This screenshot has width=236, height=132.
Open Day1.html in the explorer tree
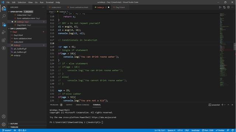click(27, 35)
